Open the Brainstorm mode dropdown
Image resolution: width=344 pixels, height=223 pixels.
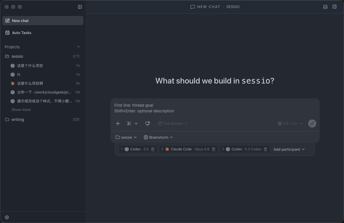pos(158,137)
